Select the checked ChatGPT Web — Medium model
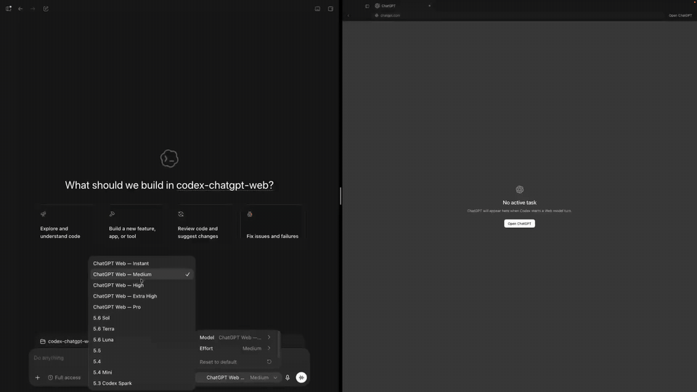The width and height of the screenshot is (697, 392). coord(142,274)
